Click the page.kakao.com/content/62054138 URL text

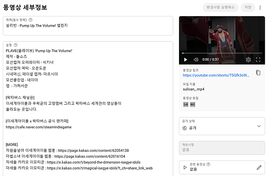[x=93, y=151]
